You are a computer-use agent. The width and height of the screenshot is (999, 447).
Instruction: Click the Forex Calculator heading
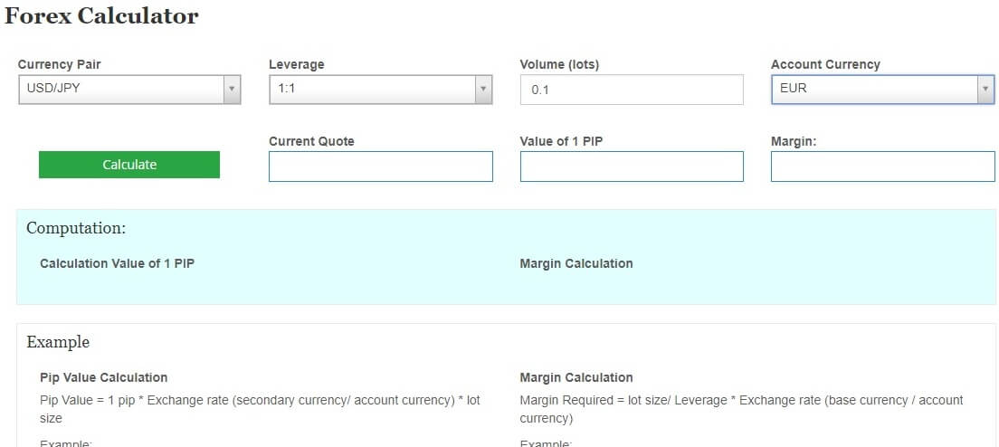pos(101,16)
